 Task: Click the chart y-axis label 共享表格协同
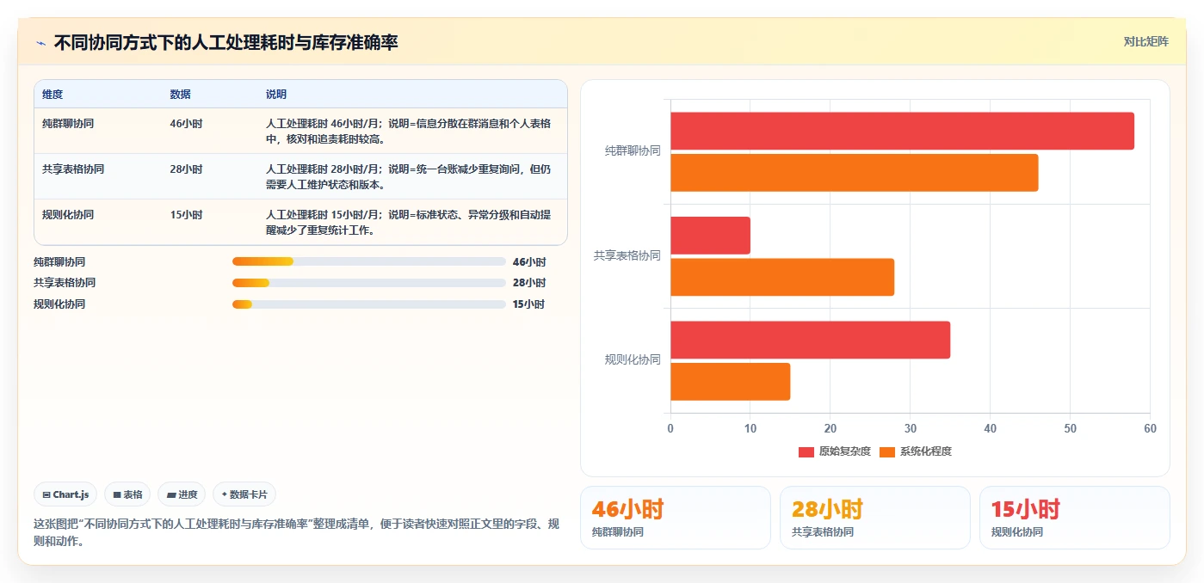(x=627, y=256)
